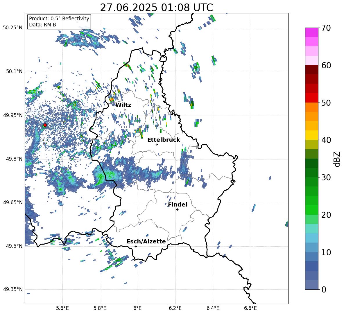This screenshot has height=314, width=344.
Task: Click the Findel city label
Action: [178, 204]
